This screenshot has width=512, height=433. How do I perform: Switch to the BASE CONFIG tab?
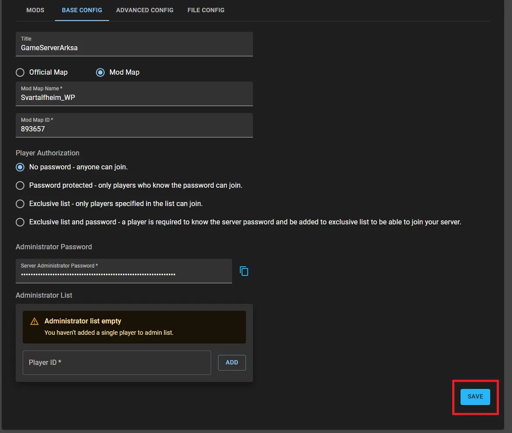82,10
